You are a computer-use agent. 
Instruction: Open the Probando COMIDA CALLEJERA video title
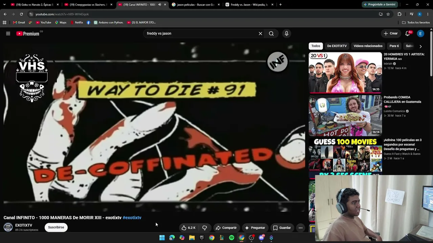(402, 100)
